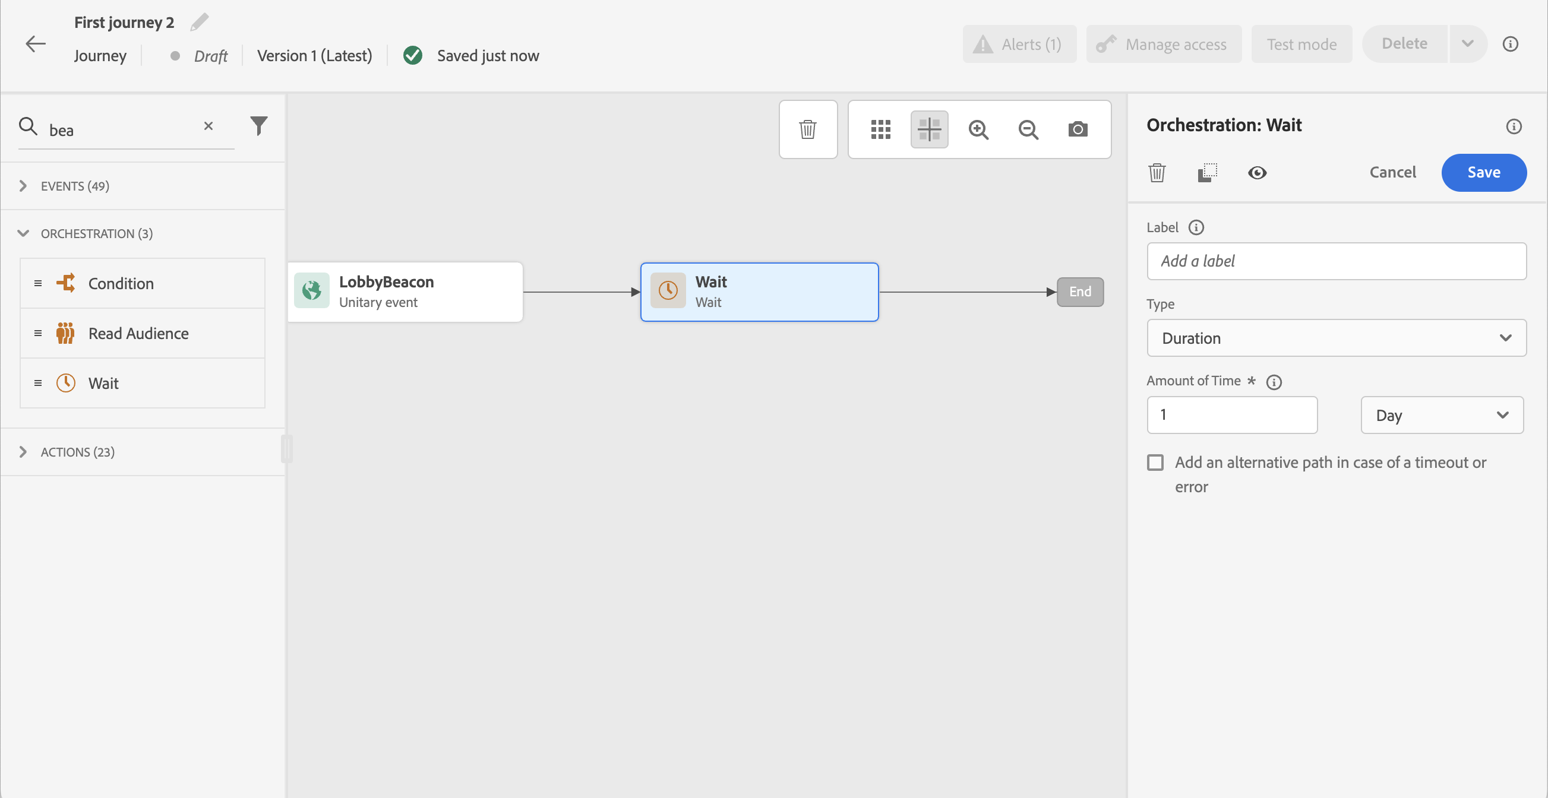This screenshot has height=798, width=1548.
Task: Enable the alternative path timeout checkbox
Action: point(1155,463)
